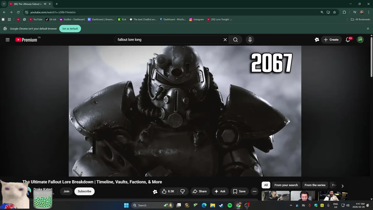Show more filter chips with right arrow
Image resolution: width=373 pixels, height=210 pixels.
pyautogui.click(x=342, y=186)
